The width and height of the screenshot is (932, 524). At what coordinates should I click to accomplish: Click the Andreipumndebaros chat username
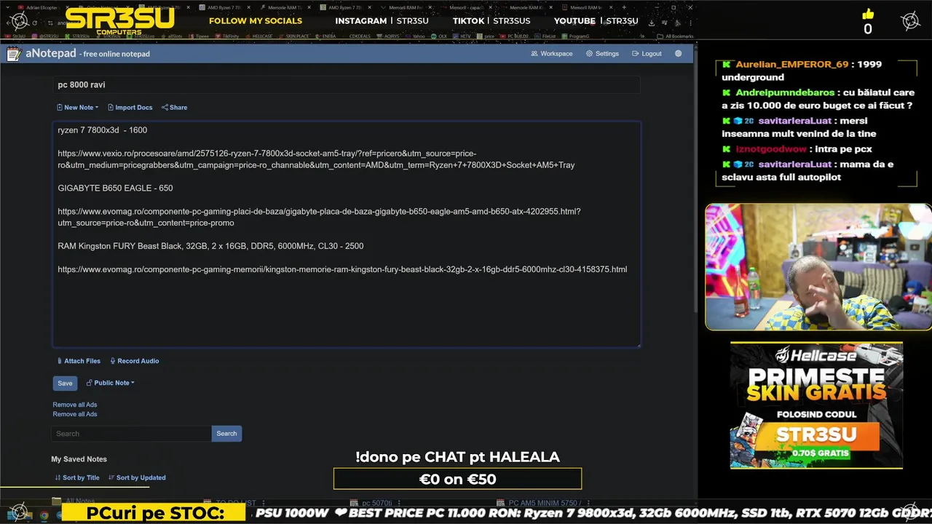785,93
